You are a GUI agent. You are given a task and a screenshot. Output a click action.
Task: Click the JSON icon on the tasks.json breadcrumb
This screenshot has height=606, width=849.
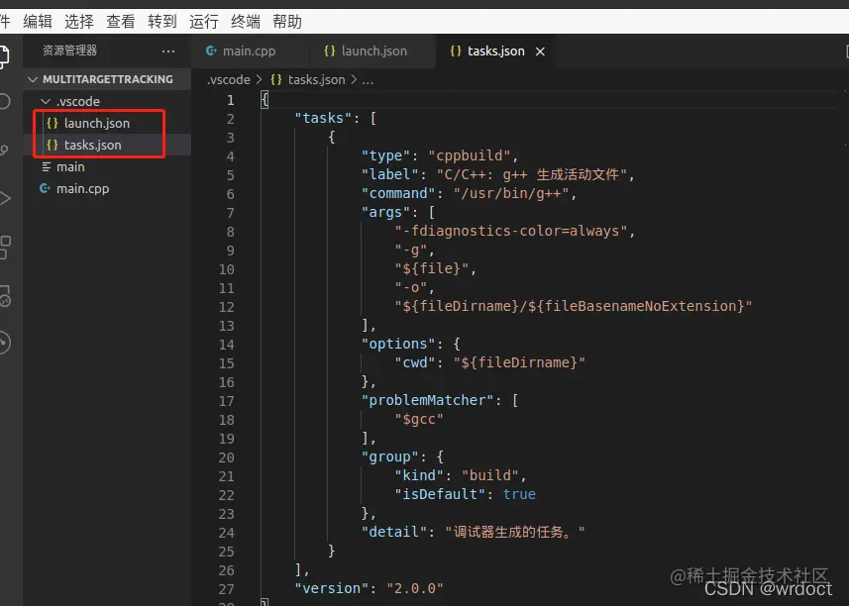pos(276,79)
